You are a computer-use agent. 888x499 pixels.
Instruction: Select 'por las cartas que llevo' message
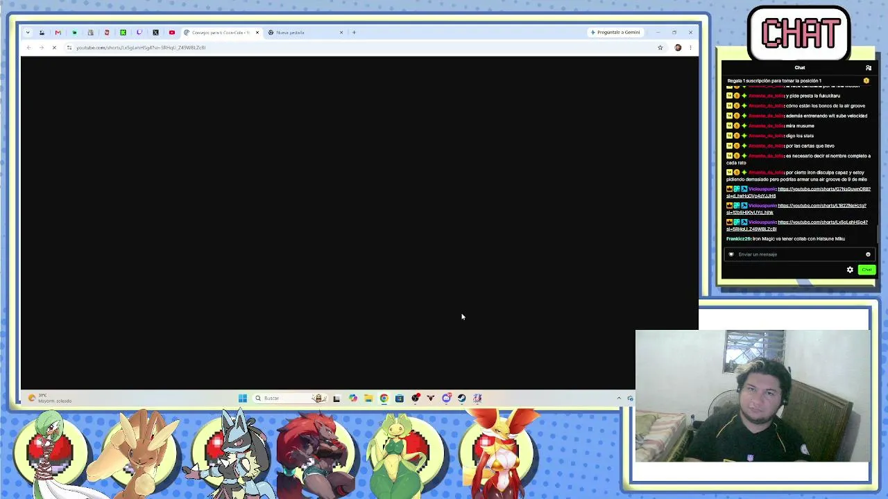(x=810, y=146)
